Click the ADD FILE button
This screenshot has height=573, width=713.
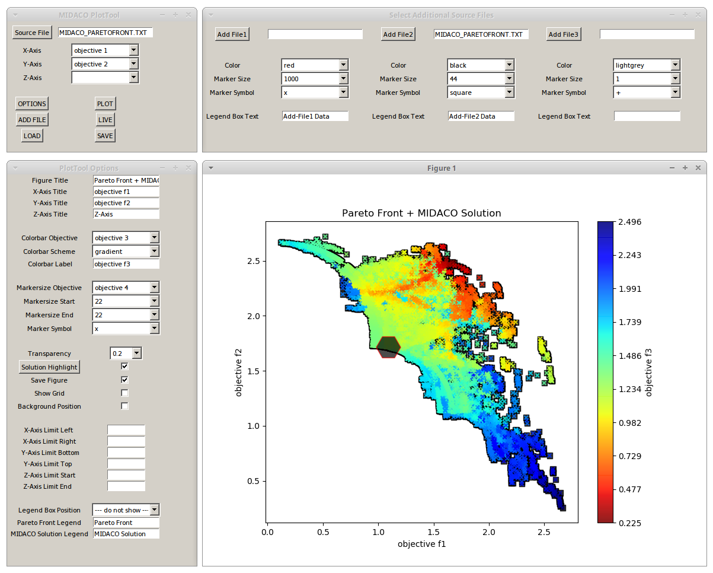point(32,120)
